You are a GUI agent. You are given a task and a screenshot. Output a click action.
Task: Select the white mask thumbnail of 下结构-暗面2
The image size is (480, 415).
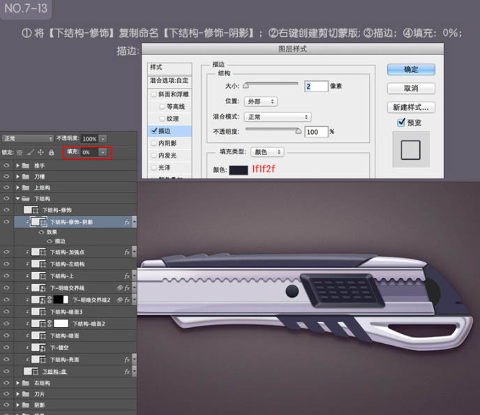(61, 324)
